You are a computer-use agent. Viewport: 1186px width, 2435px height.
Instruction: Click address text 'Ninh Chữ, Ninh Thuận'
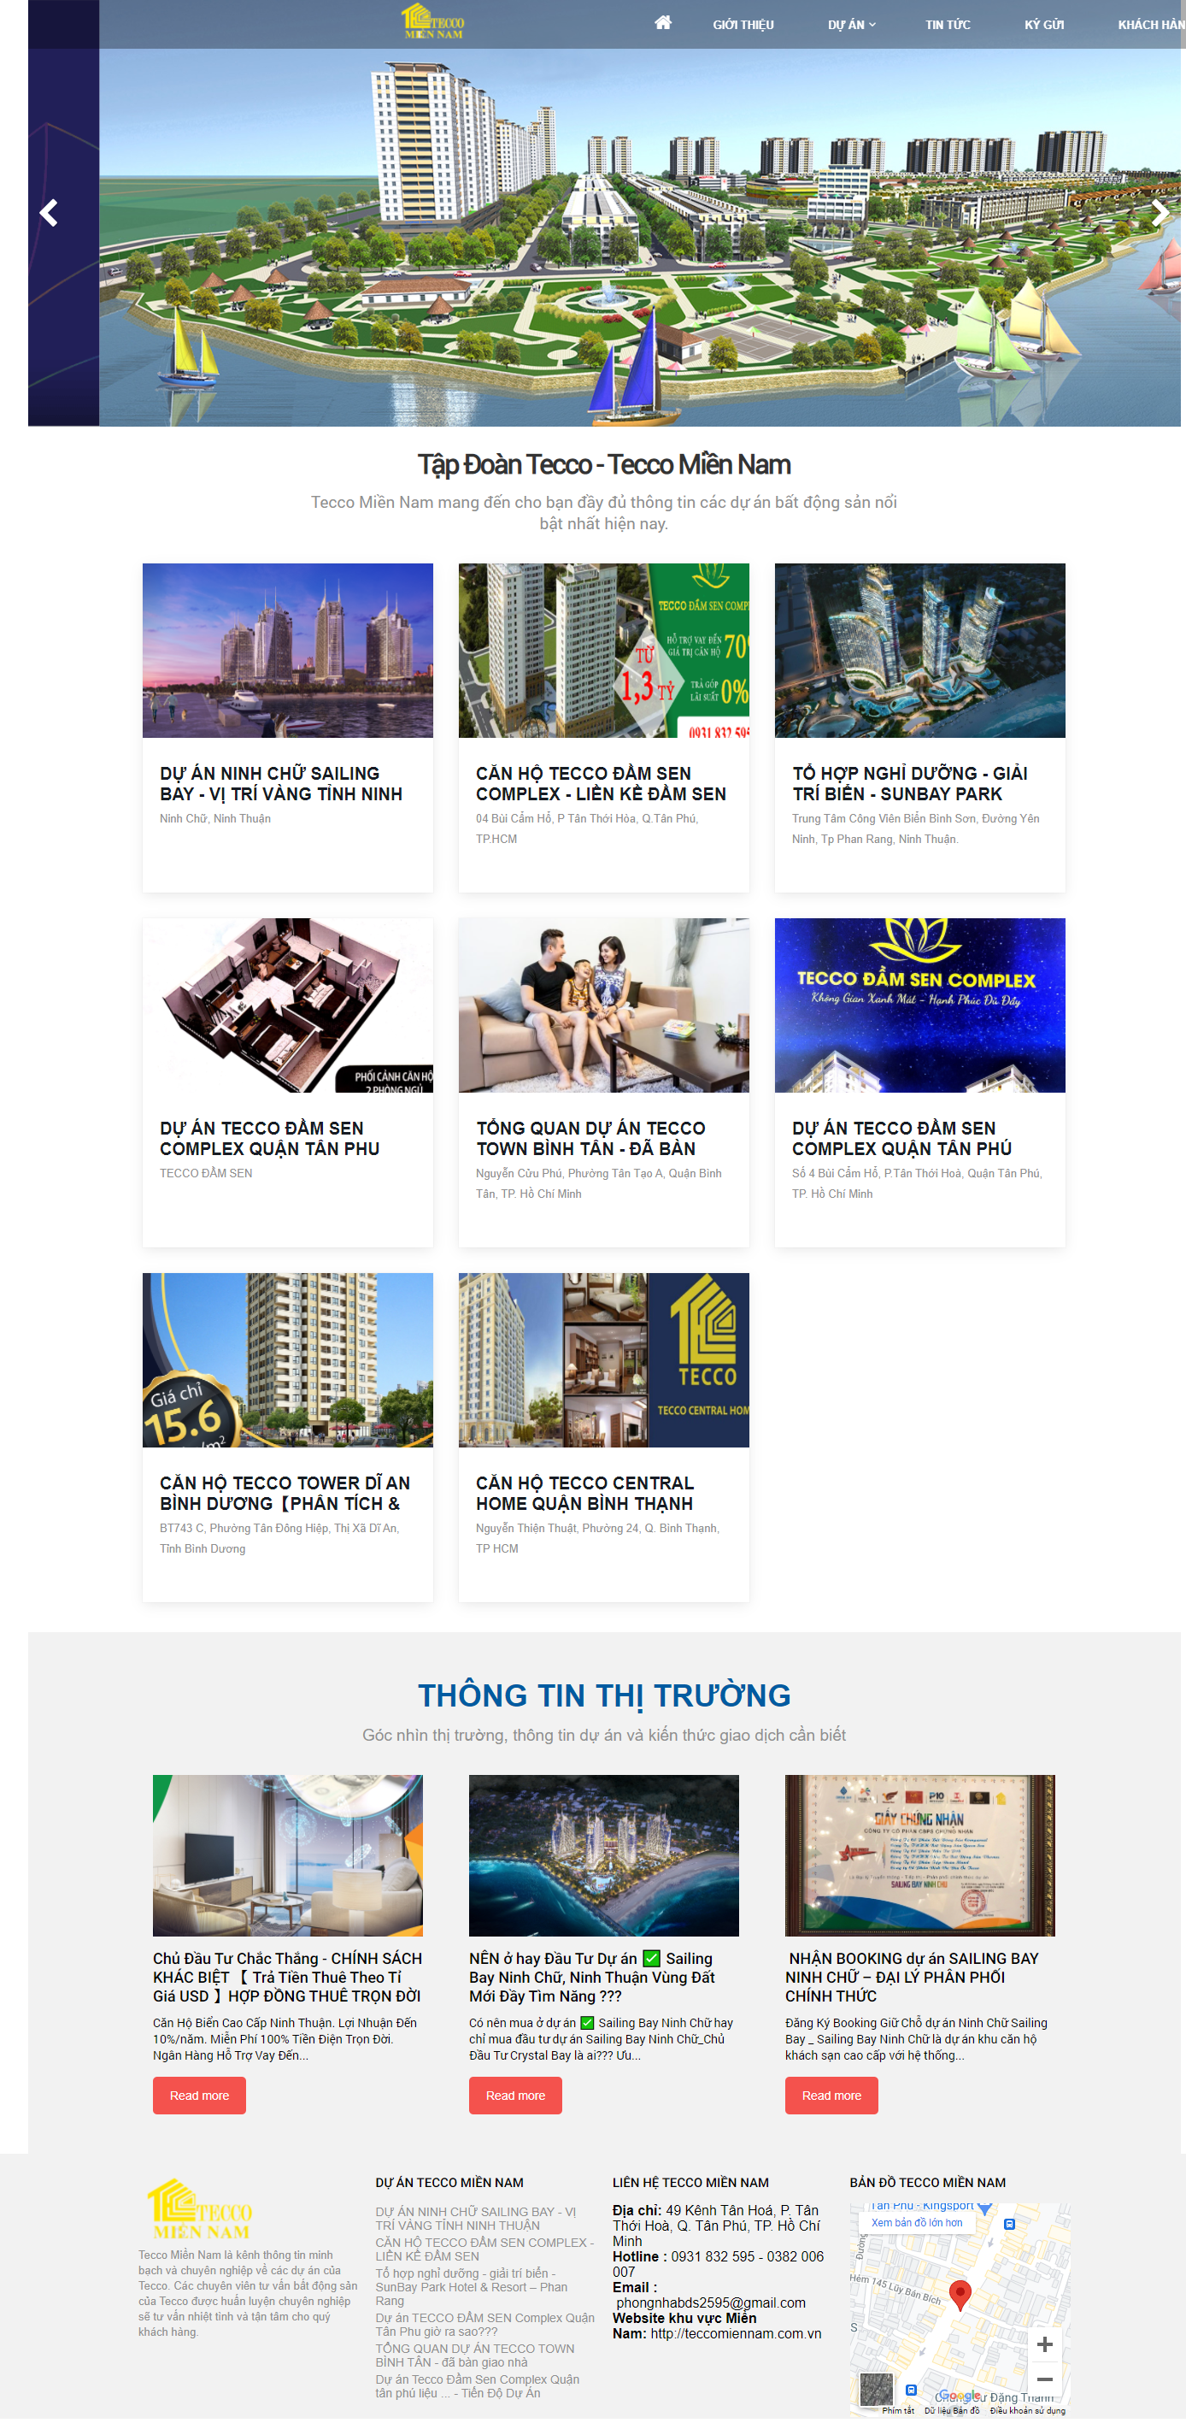[215, 818]
